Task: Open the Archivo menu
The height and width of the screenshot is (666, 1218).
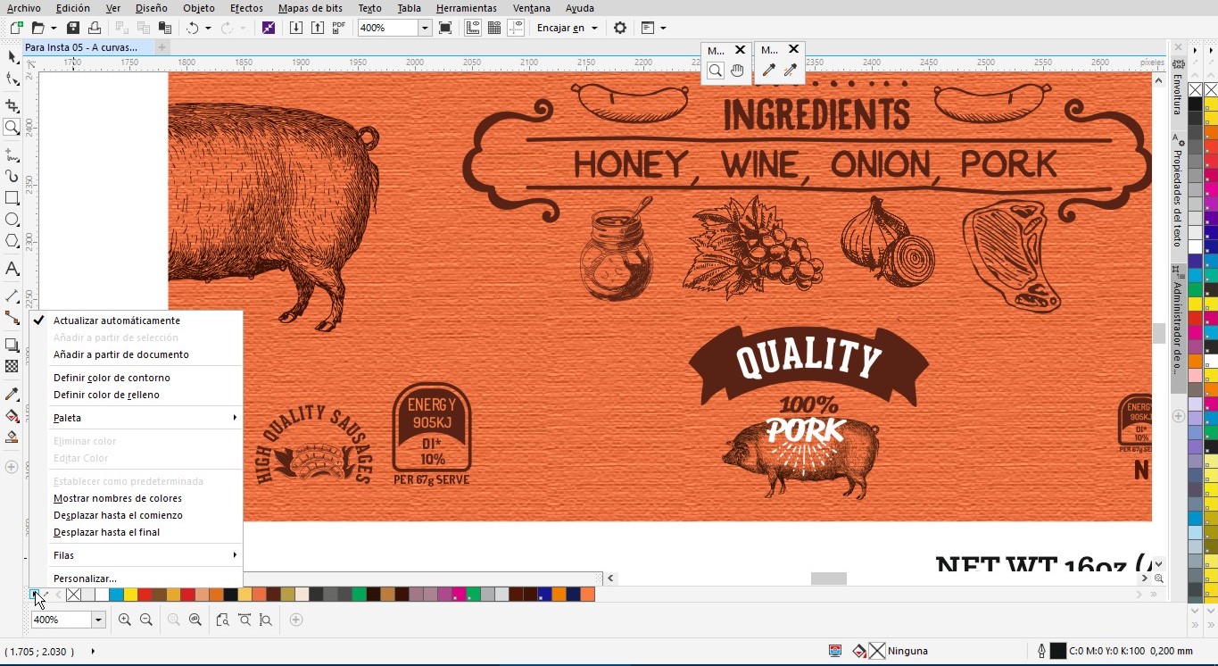Action: coord(24,8)
